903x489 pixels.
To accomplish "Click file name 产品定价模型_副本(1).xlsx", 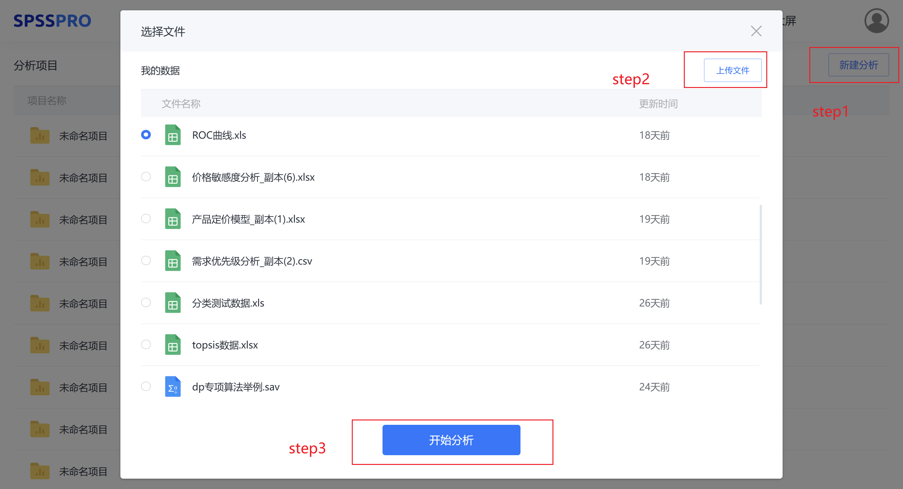I will coord(249,219).
